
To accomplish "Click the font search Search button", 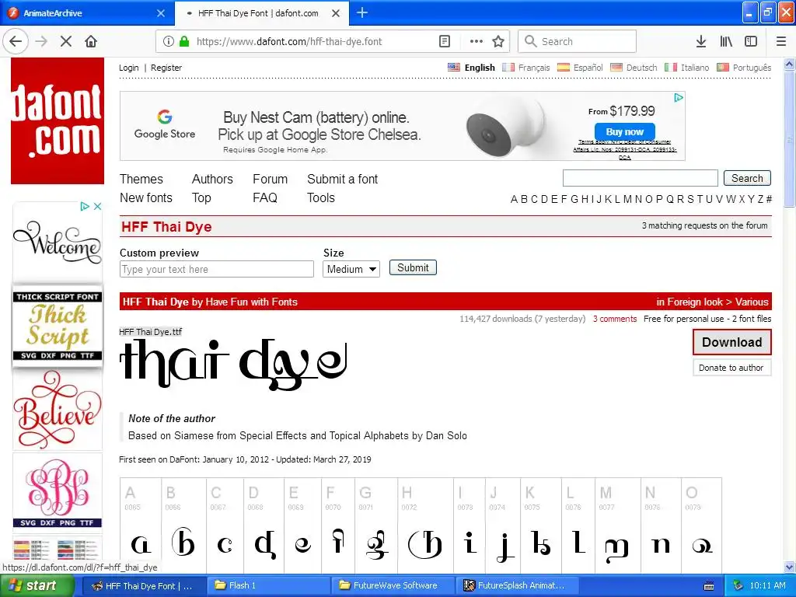I will pyautogui.click(x=747, y=178).
